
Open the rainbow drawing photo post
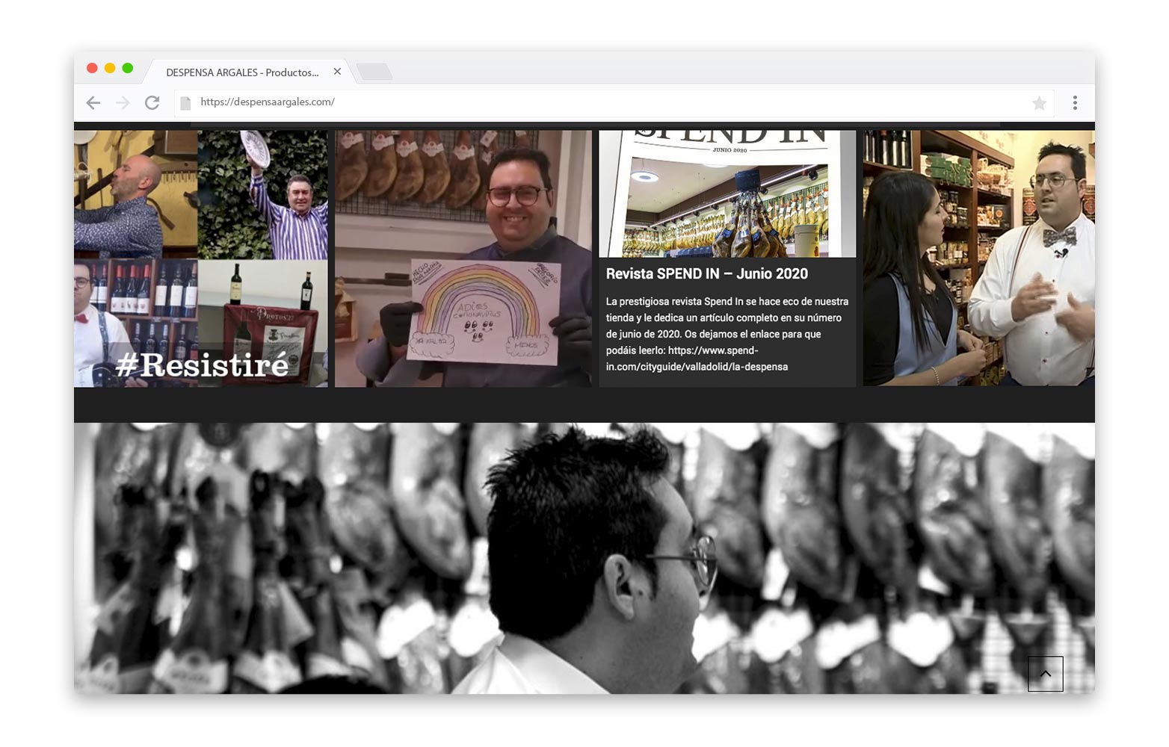463,258
